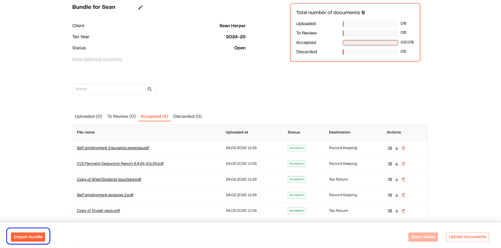Click the pencil icon to edit bundle name
Image resolution: width=501 pixels, height=248 pixels.
point(140,7)
